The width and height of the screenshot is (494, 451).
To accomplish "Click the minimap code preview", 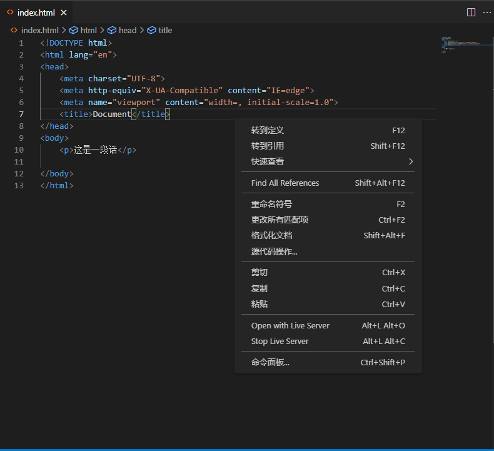I will pyautogui.click(x=460, y=45).
